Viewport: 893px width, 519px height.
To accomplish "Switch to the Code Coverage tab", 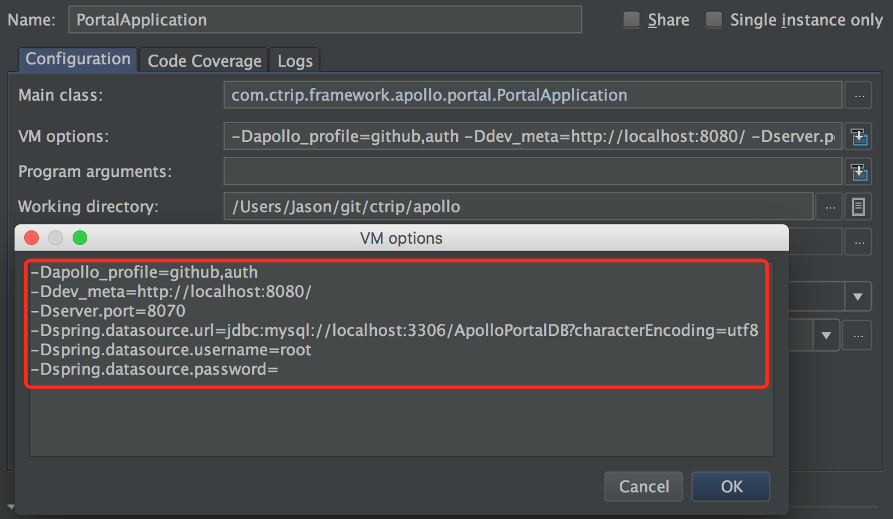I will point(203,60).
